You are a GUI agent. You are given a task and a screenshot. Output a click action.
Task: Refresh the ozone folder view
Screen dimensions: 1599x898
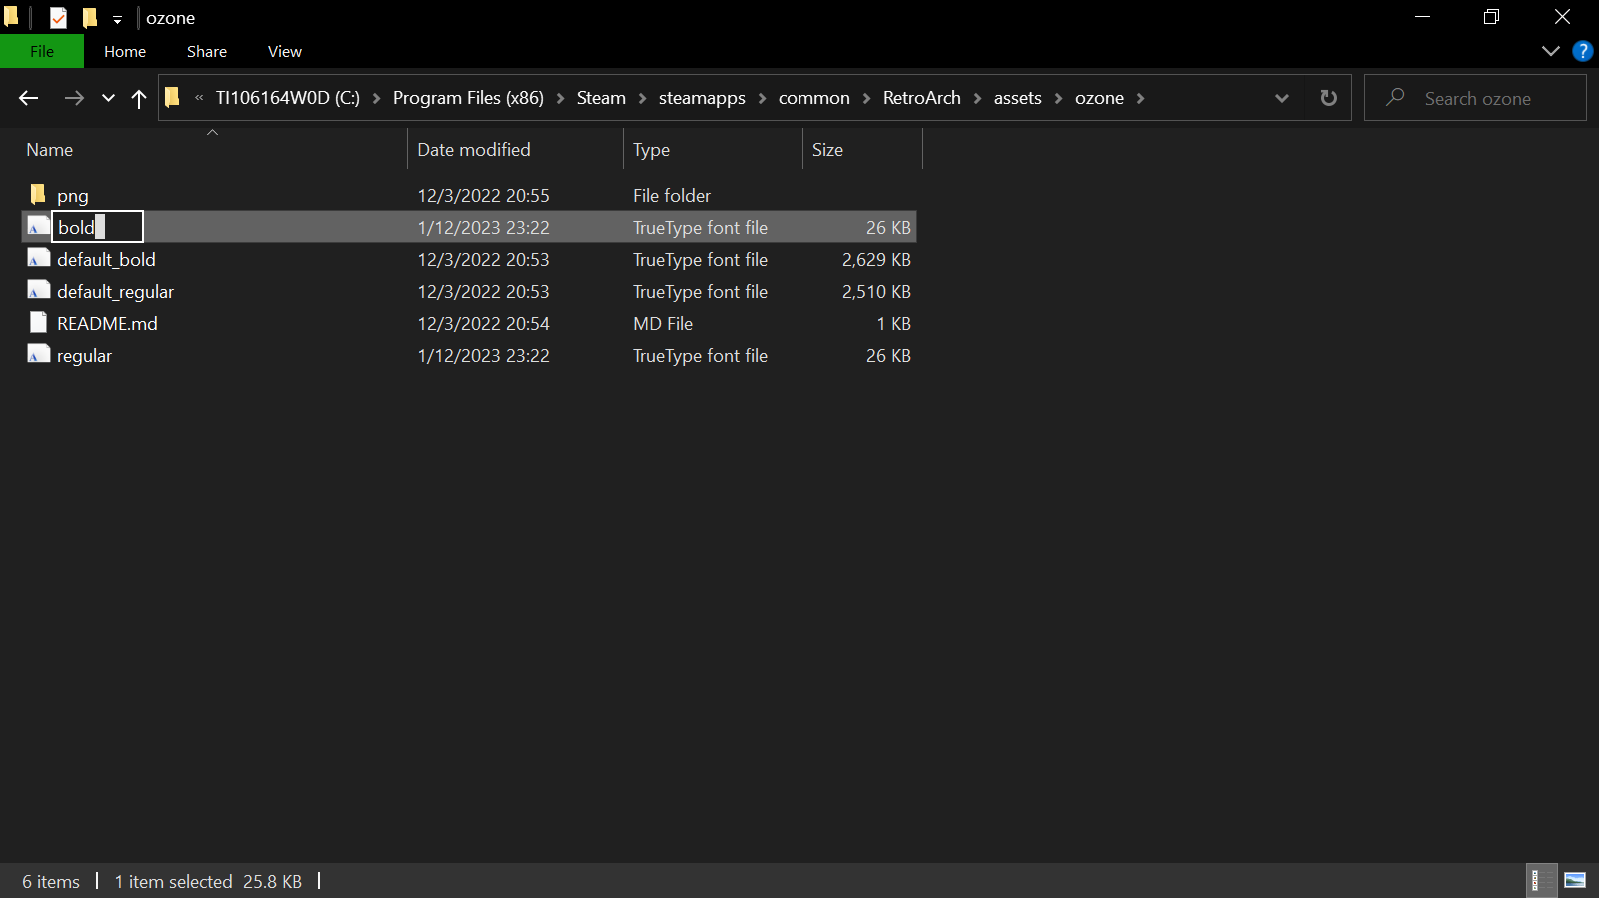coord(1328,98)
